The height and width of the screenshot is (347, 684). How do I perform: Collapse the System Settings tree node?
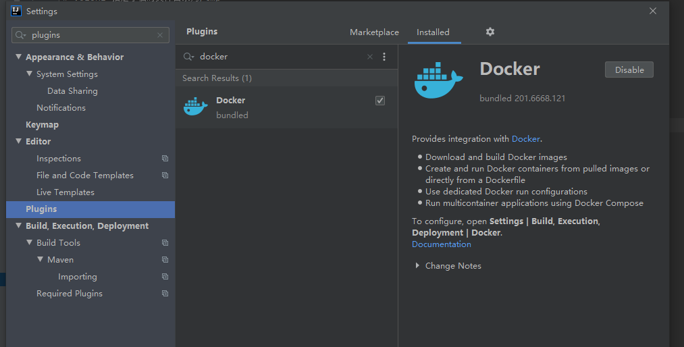click(x=29, y=74)
